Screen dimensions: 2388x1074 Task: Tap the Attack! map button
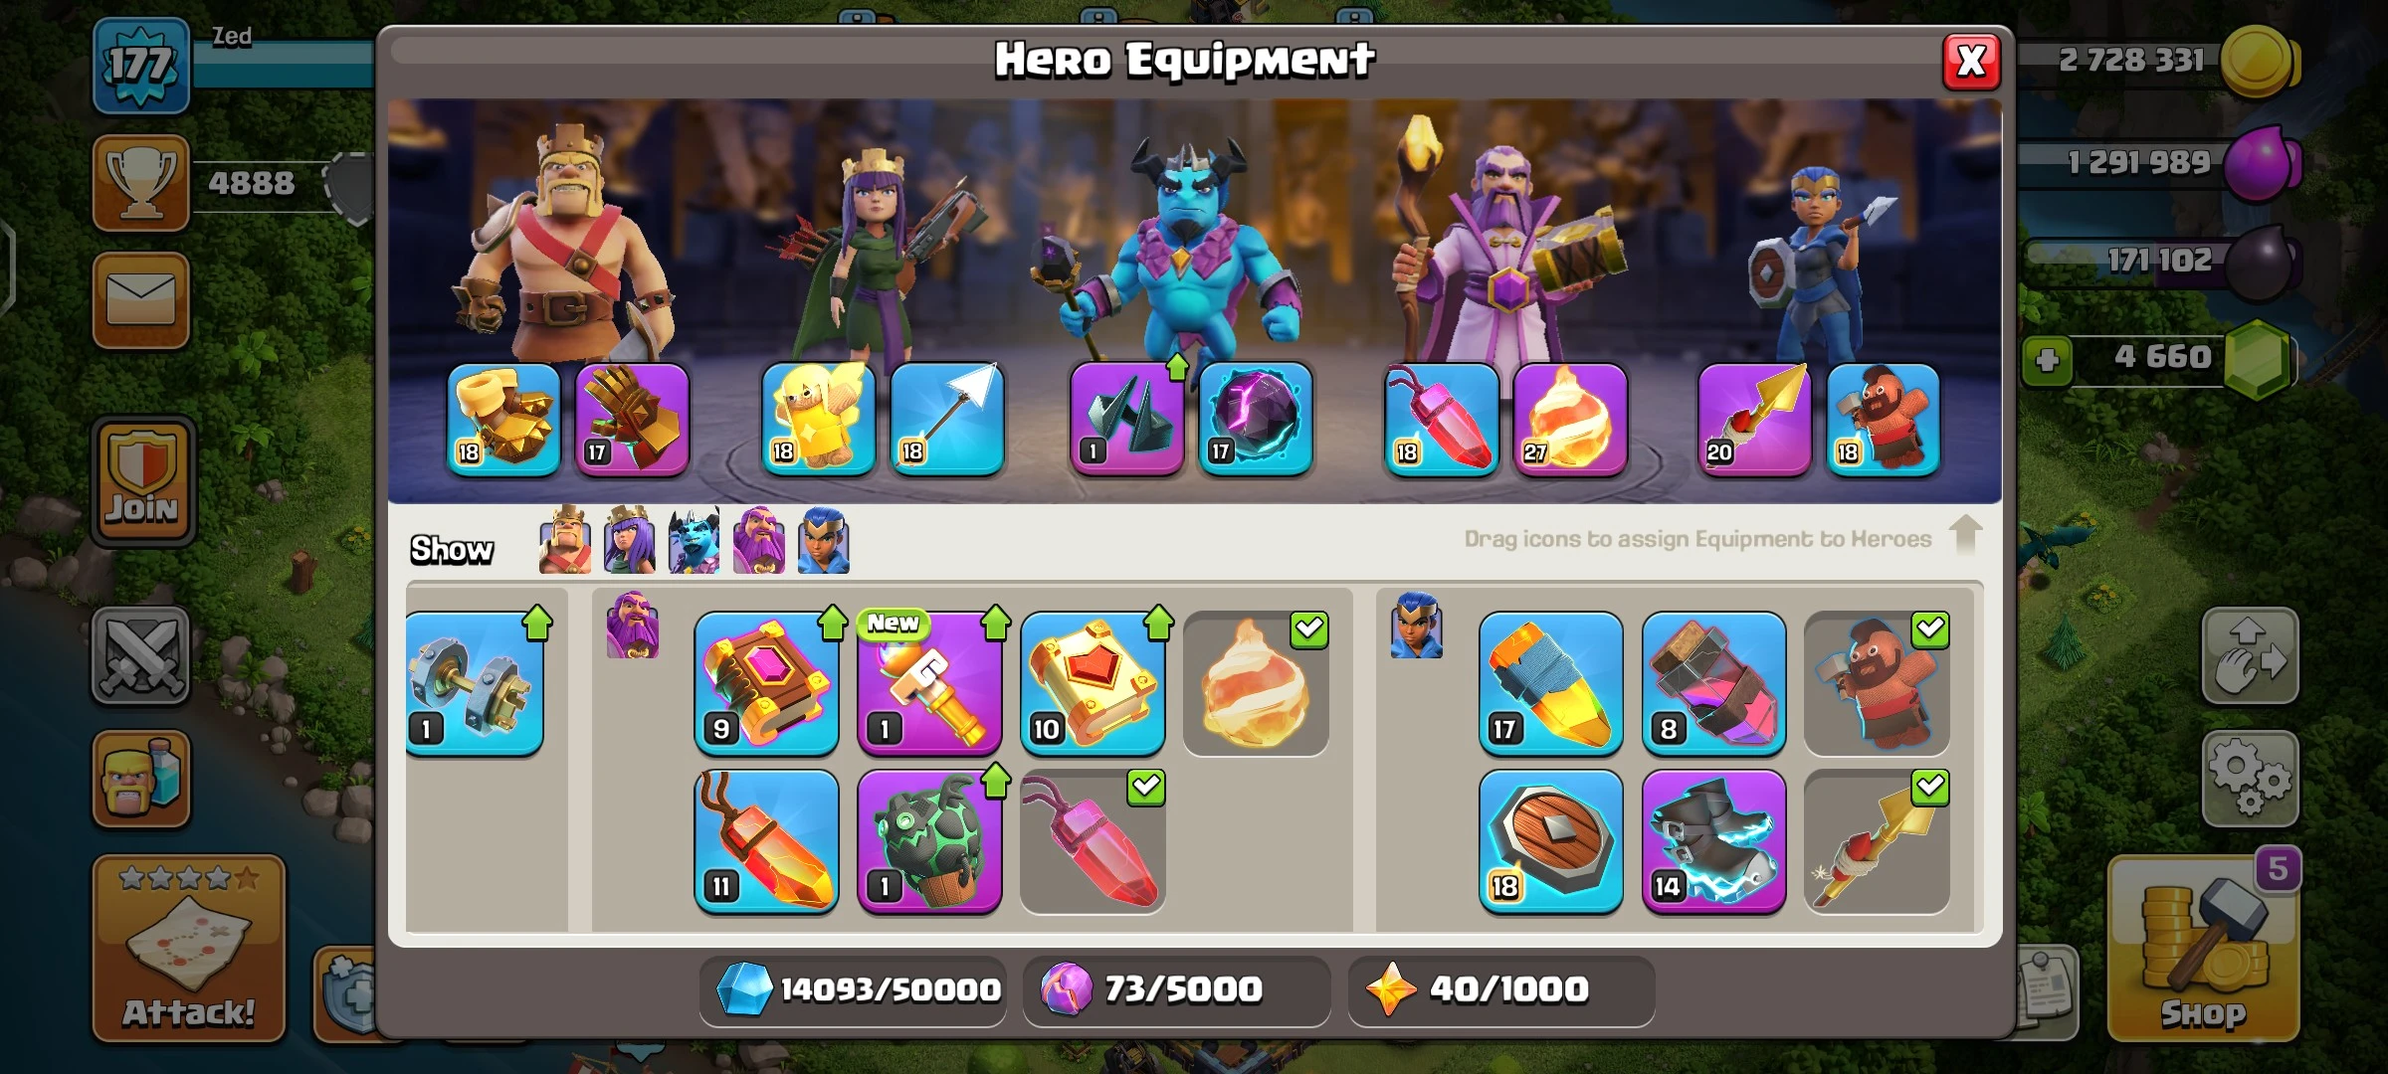(x=189, y=948)
